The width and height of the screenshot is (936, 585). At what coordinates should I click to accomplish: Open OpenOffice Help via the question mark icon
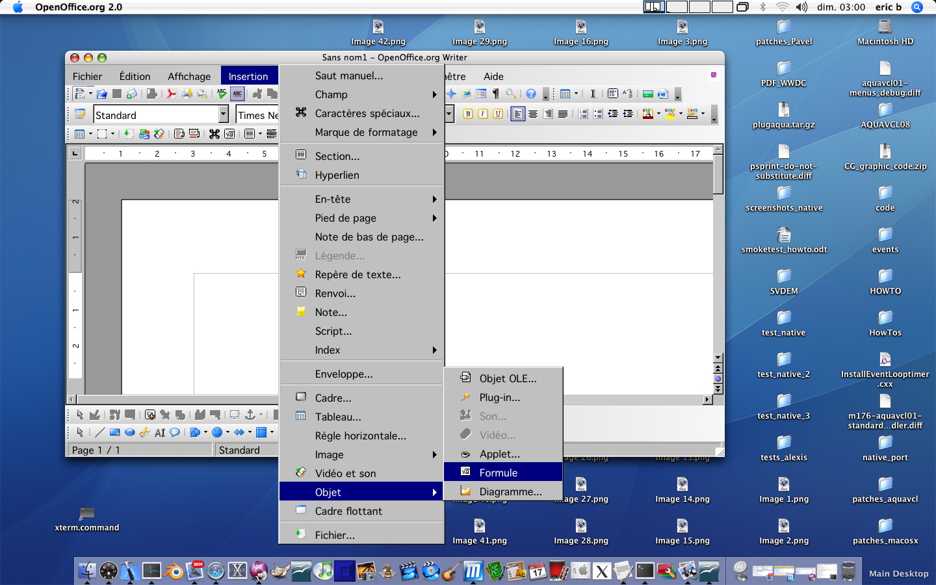531,93
